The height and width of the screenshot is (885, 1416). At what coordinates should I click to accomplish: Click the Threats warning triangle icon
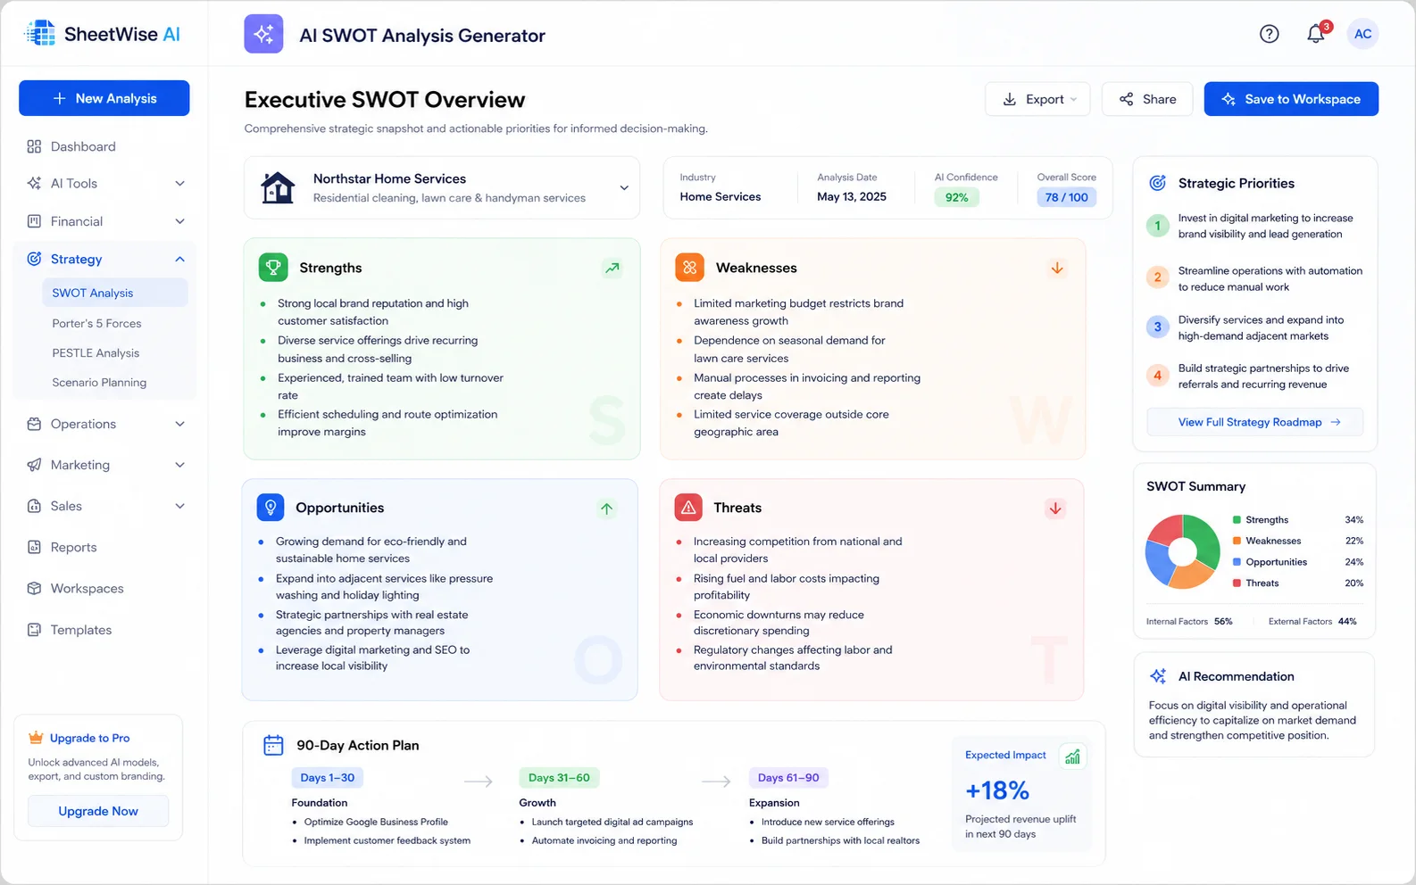tap(688, 507)
